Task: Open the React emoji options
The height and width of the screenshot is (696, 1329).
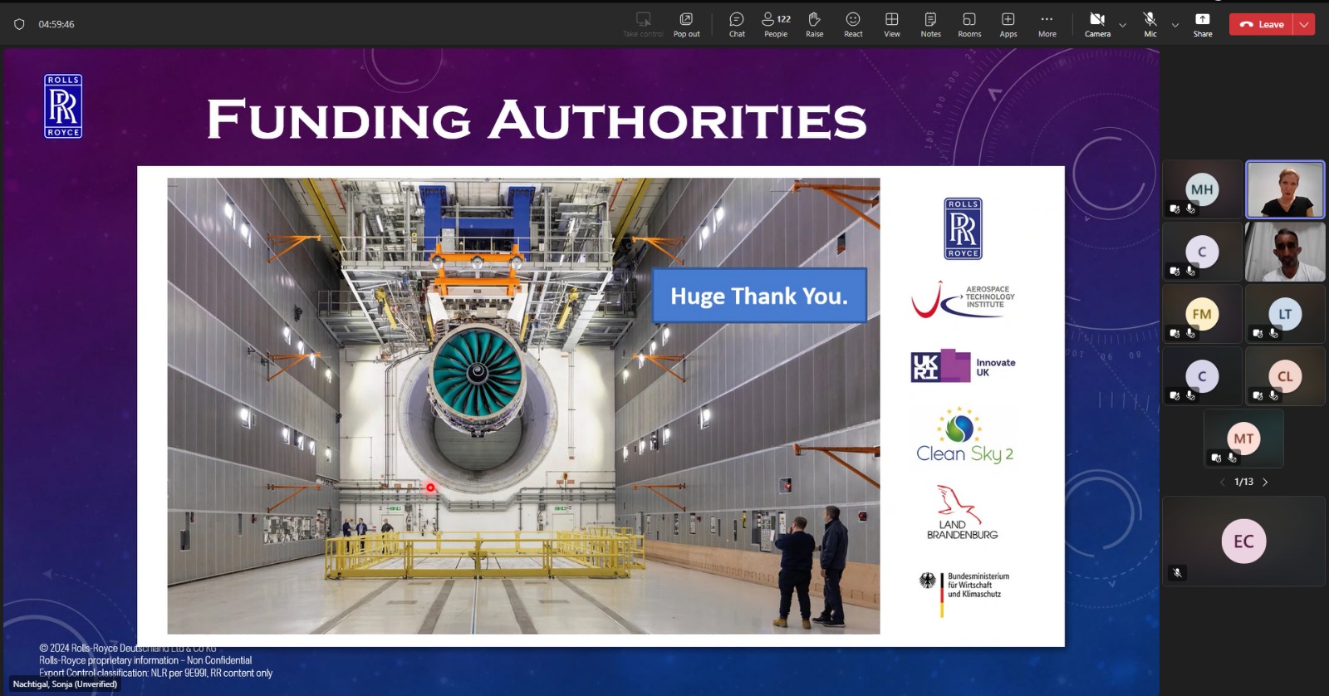Action: click(x=853, y=24)
